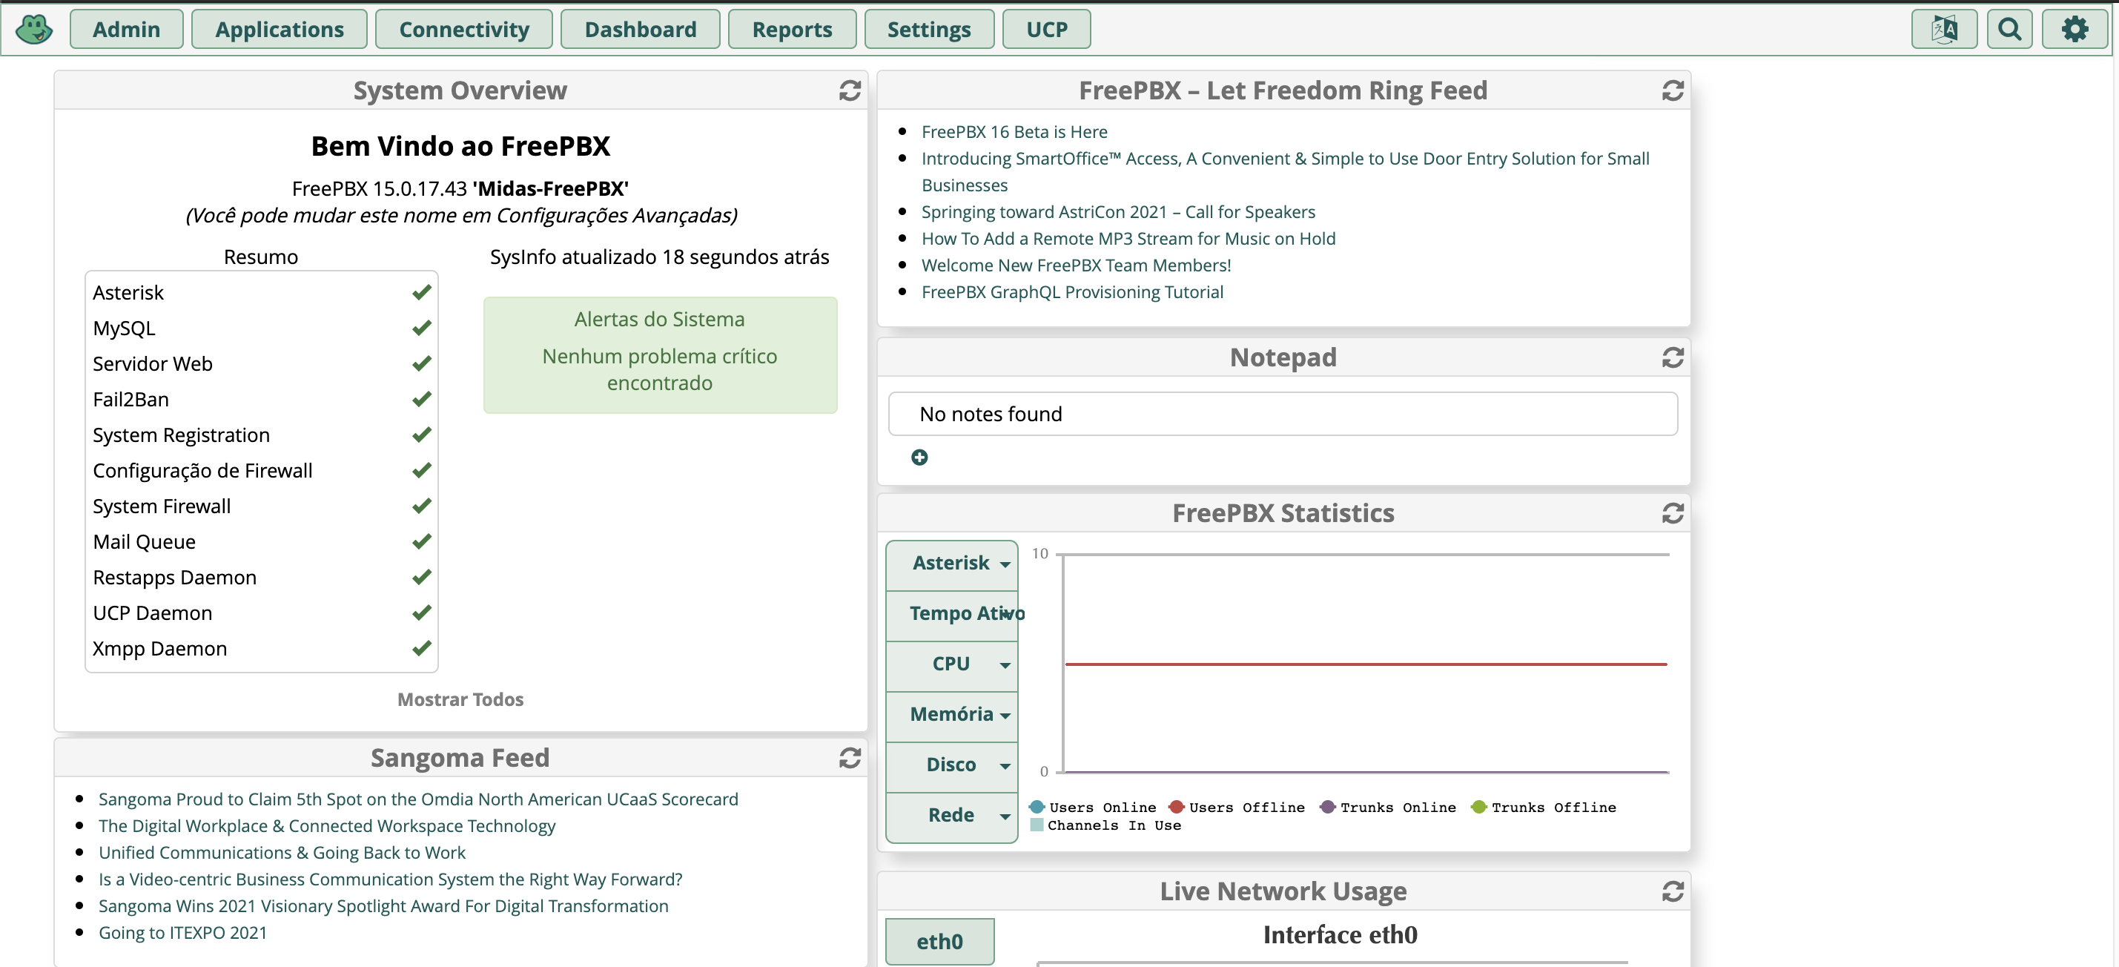Open the Admin menu

127,30
